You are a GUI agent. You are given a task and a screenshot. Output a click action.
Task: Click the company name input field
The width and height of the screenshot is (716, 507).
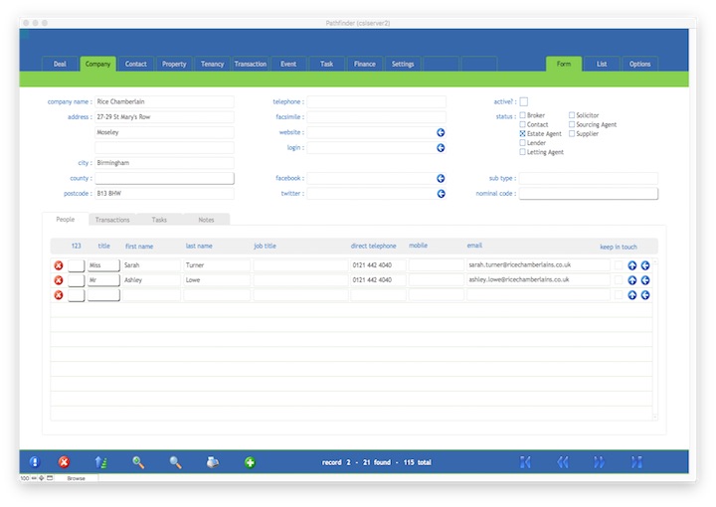164,101
